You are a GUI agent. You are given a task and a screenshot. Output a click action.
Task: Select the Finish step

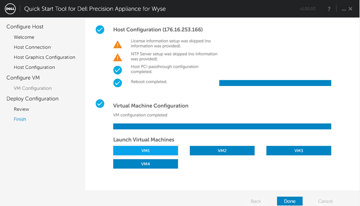20,119
